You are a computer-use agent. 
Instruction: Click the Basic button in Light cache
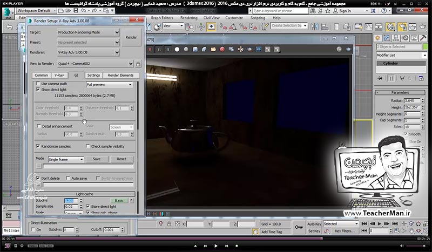pos(119,201)
